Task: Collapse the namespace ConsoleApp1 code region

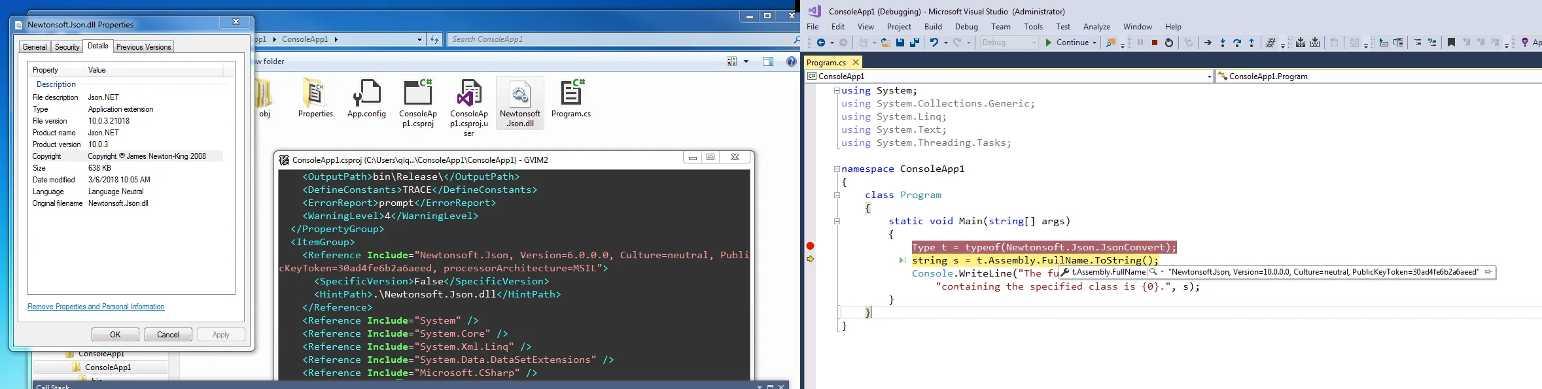Action: 837,169
